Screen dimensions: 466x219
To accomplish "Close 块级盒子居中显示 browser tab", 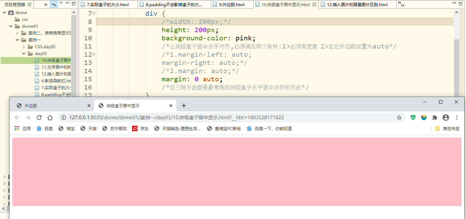I will [171, 106].
